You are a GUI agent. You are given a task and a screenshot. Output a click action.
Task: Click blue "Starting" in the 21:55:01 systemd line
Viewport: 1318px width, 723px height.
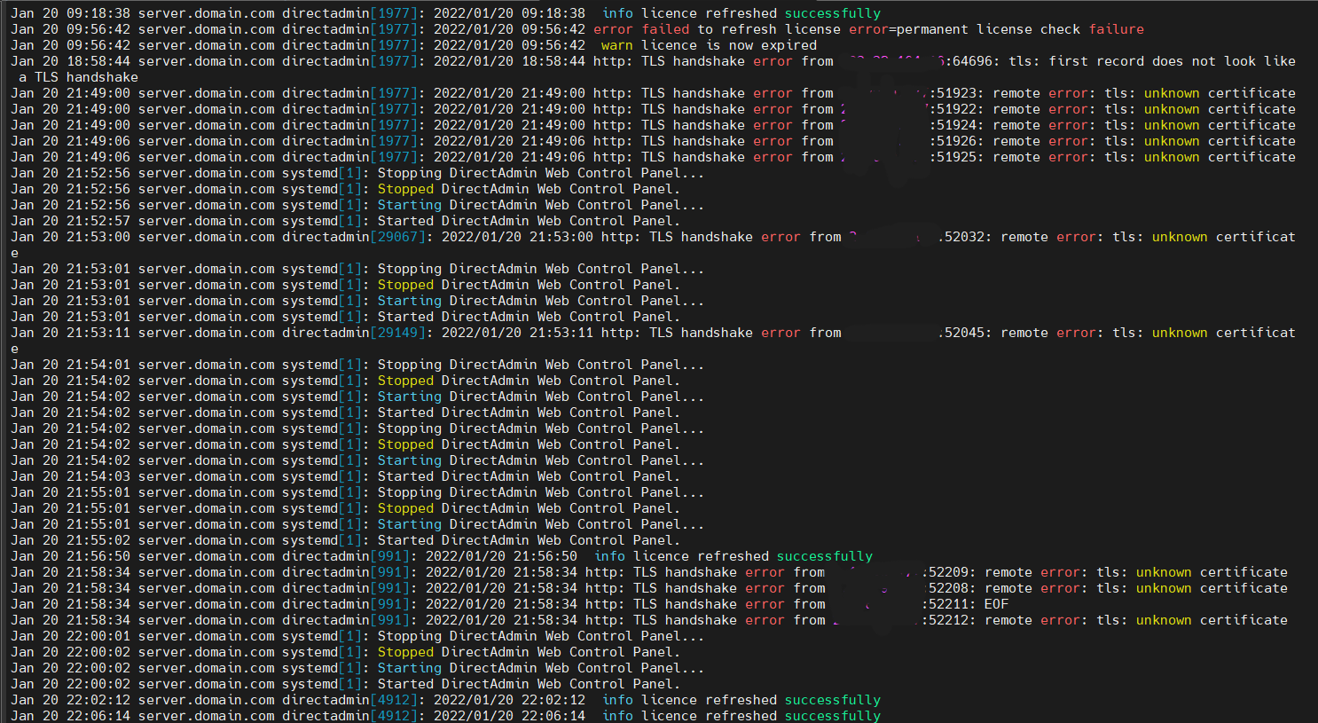[409, 524]
